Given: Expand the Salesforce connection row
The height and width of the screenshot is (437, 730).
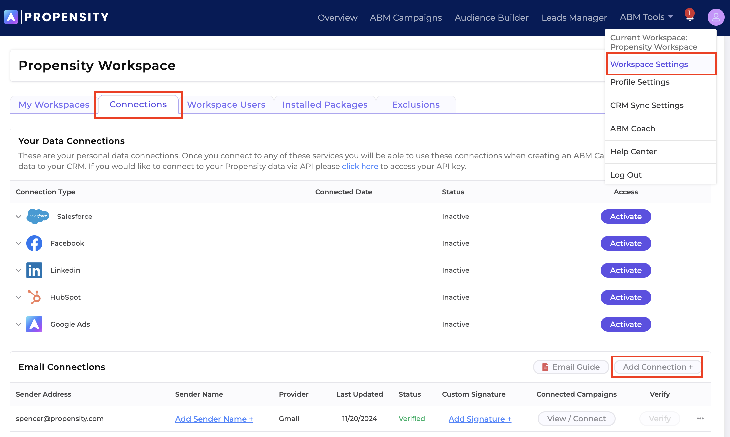Looking at the screenshot, I should click(x=19, y=217).
